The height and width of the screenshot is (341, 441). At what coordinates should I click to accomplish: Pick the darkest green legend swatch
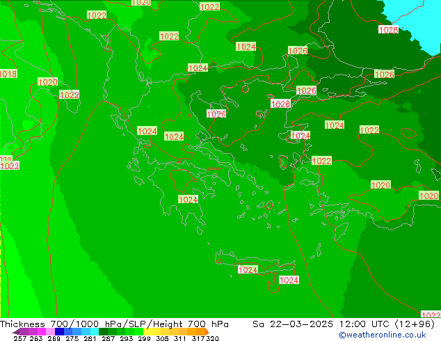point(103,331)
